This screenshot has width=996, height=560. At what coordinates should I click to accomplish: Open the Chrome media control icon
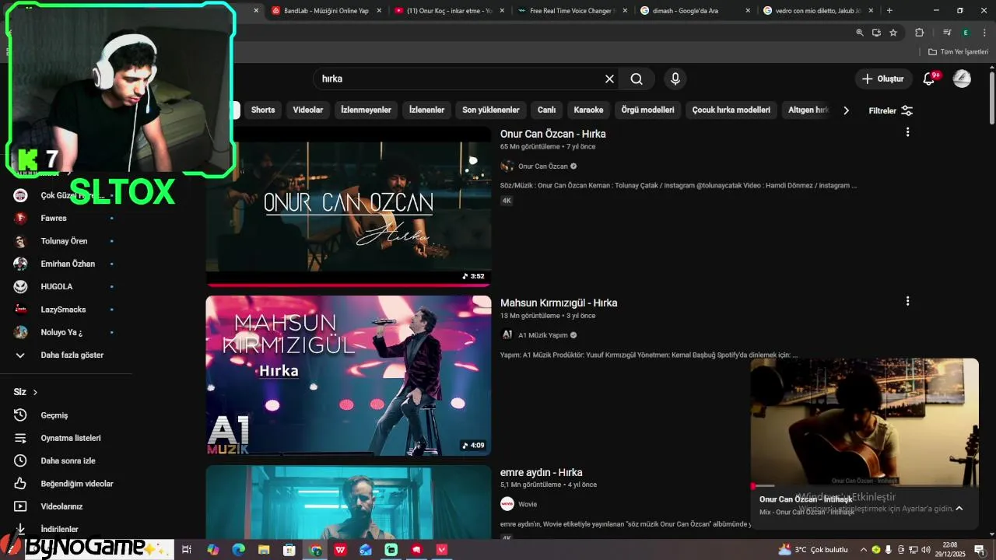coord(947,33)
